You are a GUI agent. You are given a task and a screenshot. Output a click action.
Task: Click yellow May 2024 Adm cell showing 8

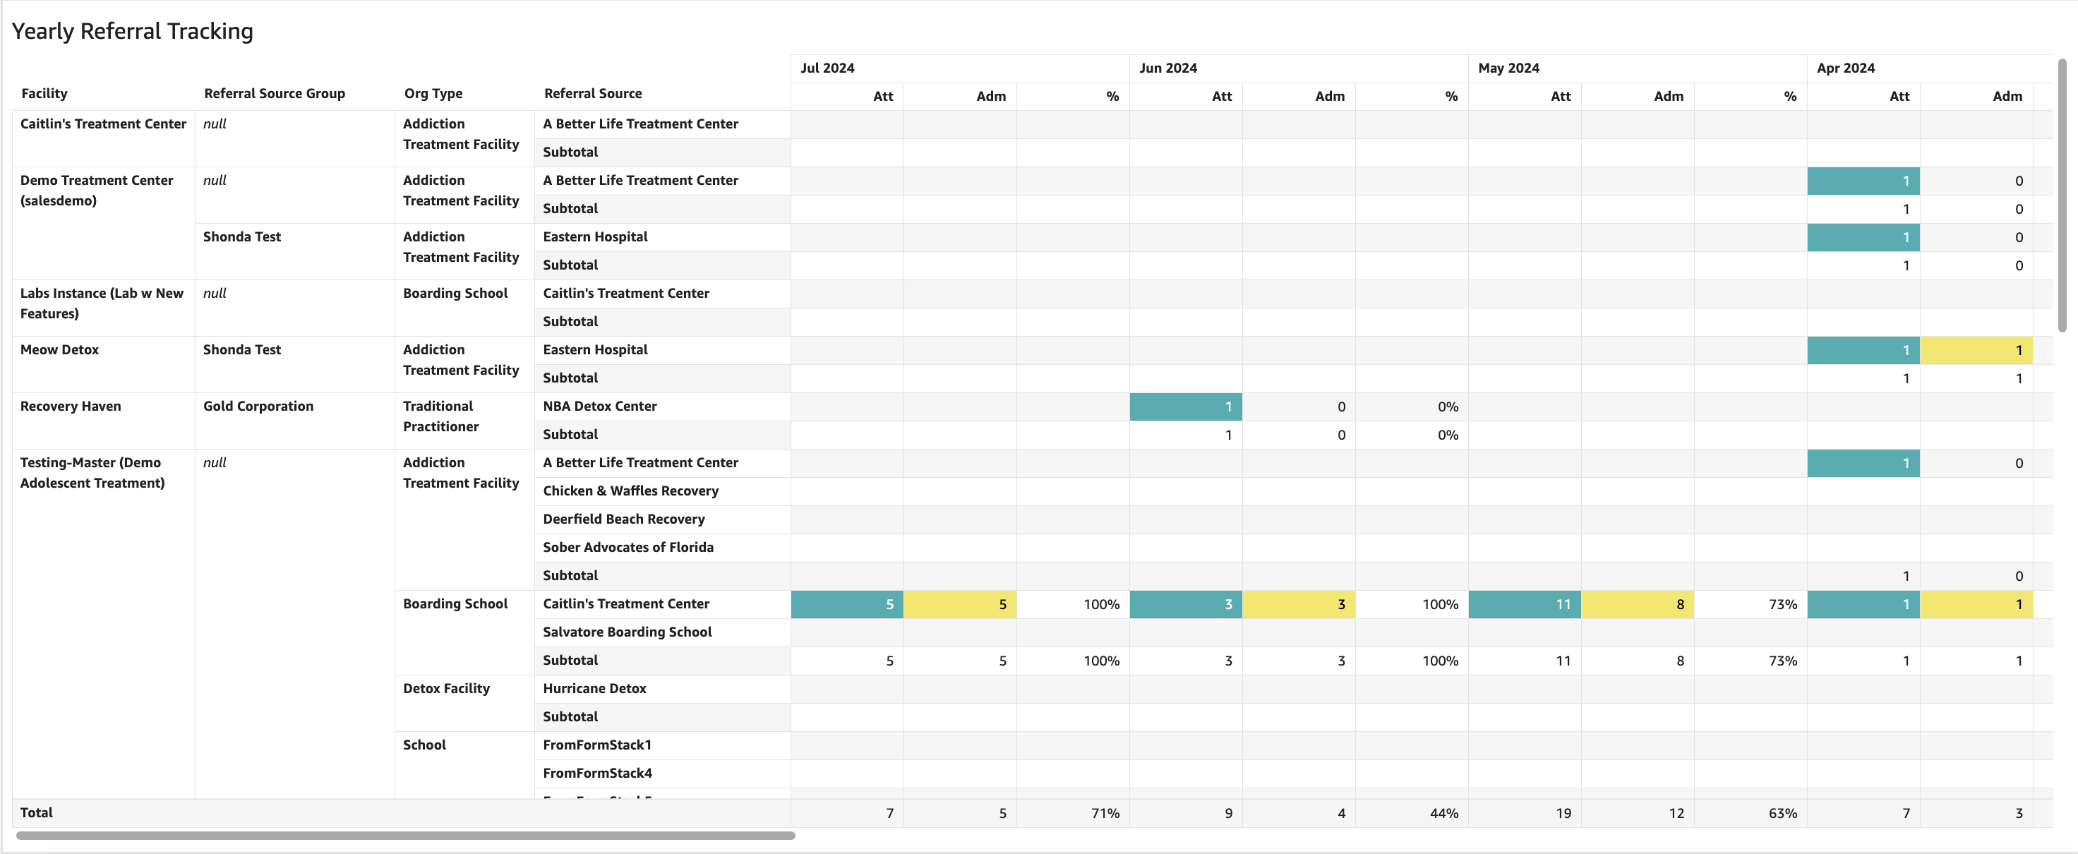click(x=1637, y=604)
